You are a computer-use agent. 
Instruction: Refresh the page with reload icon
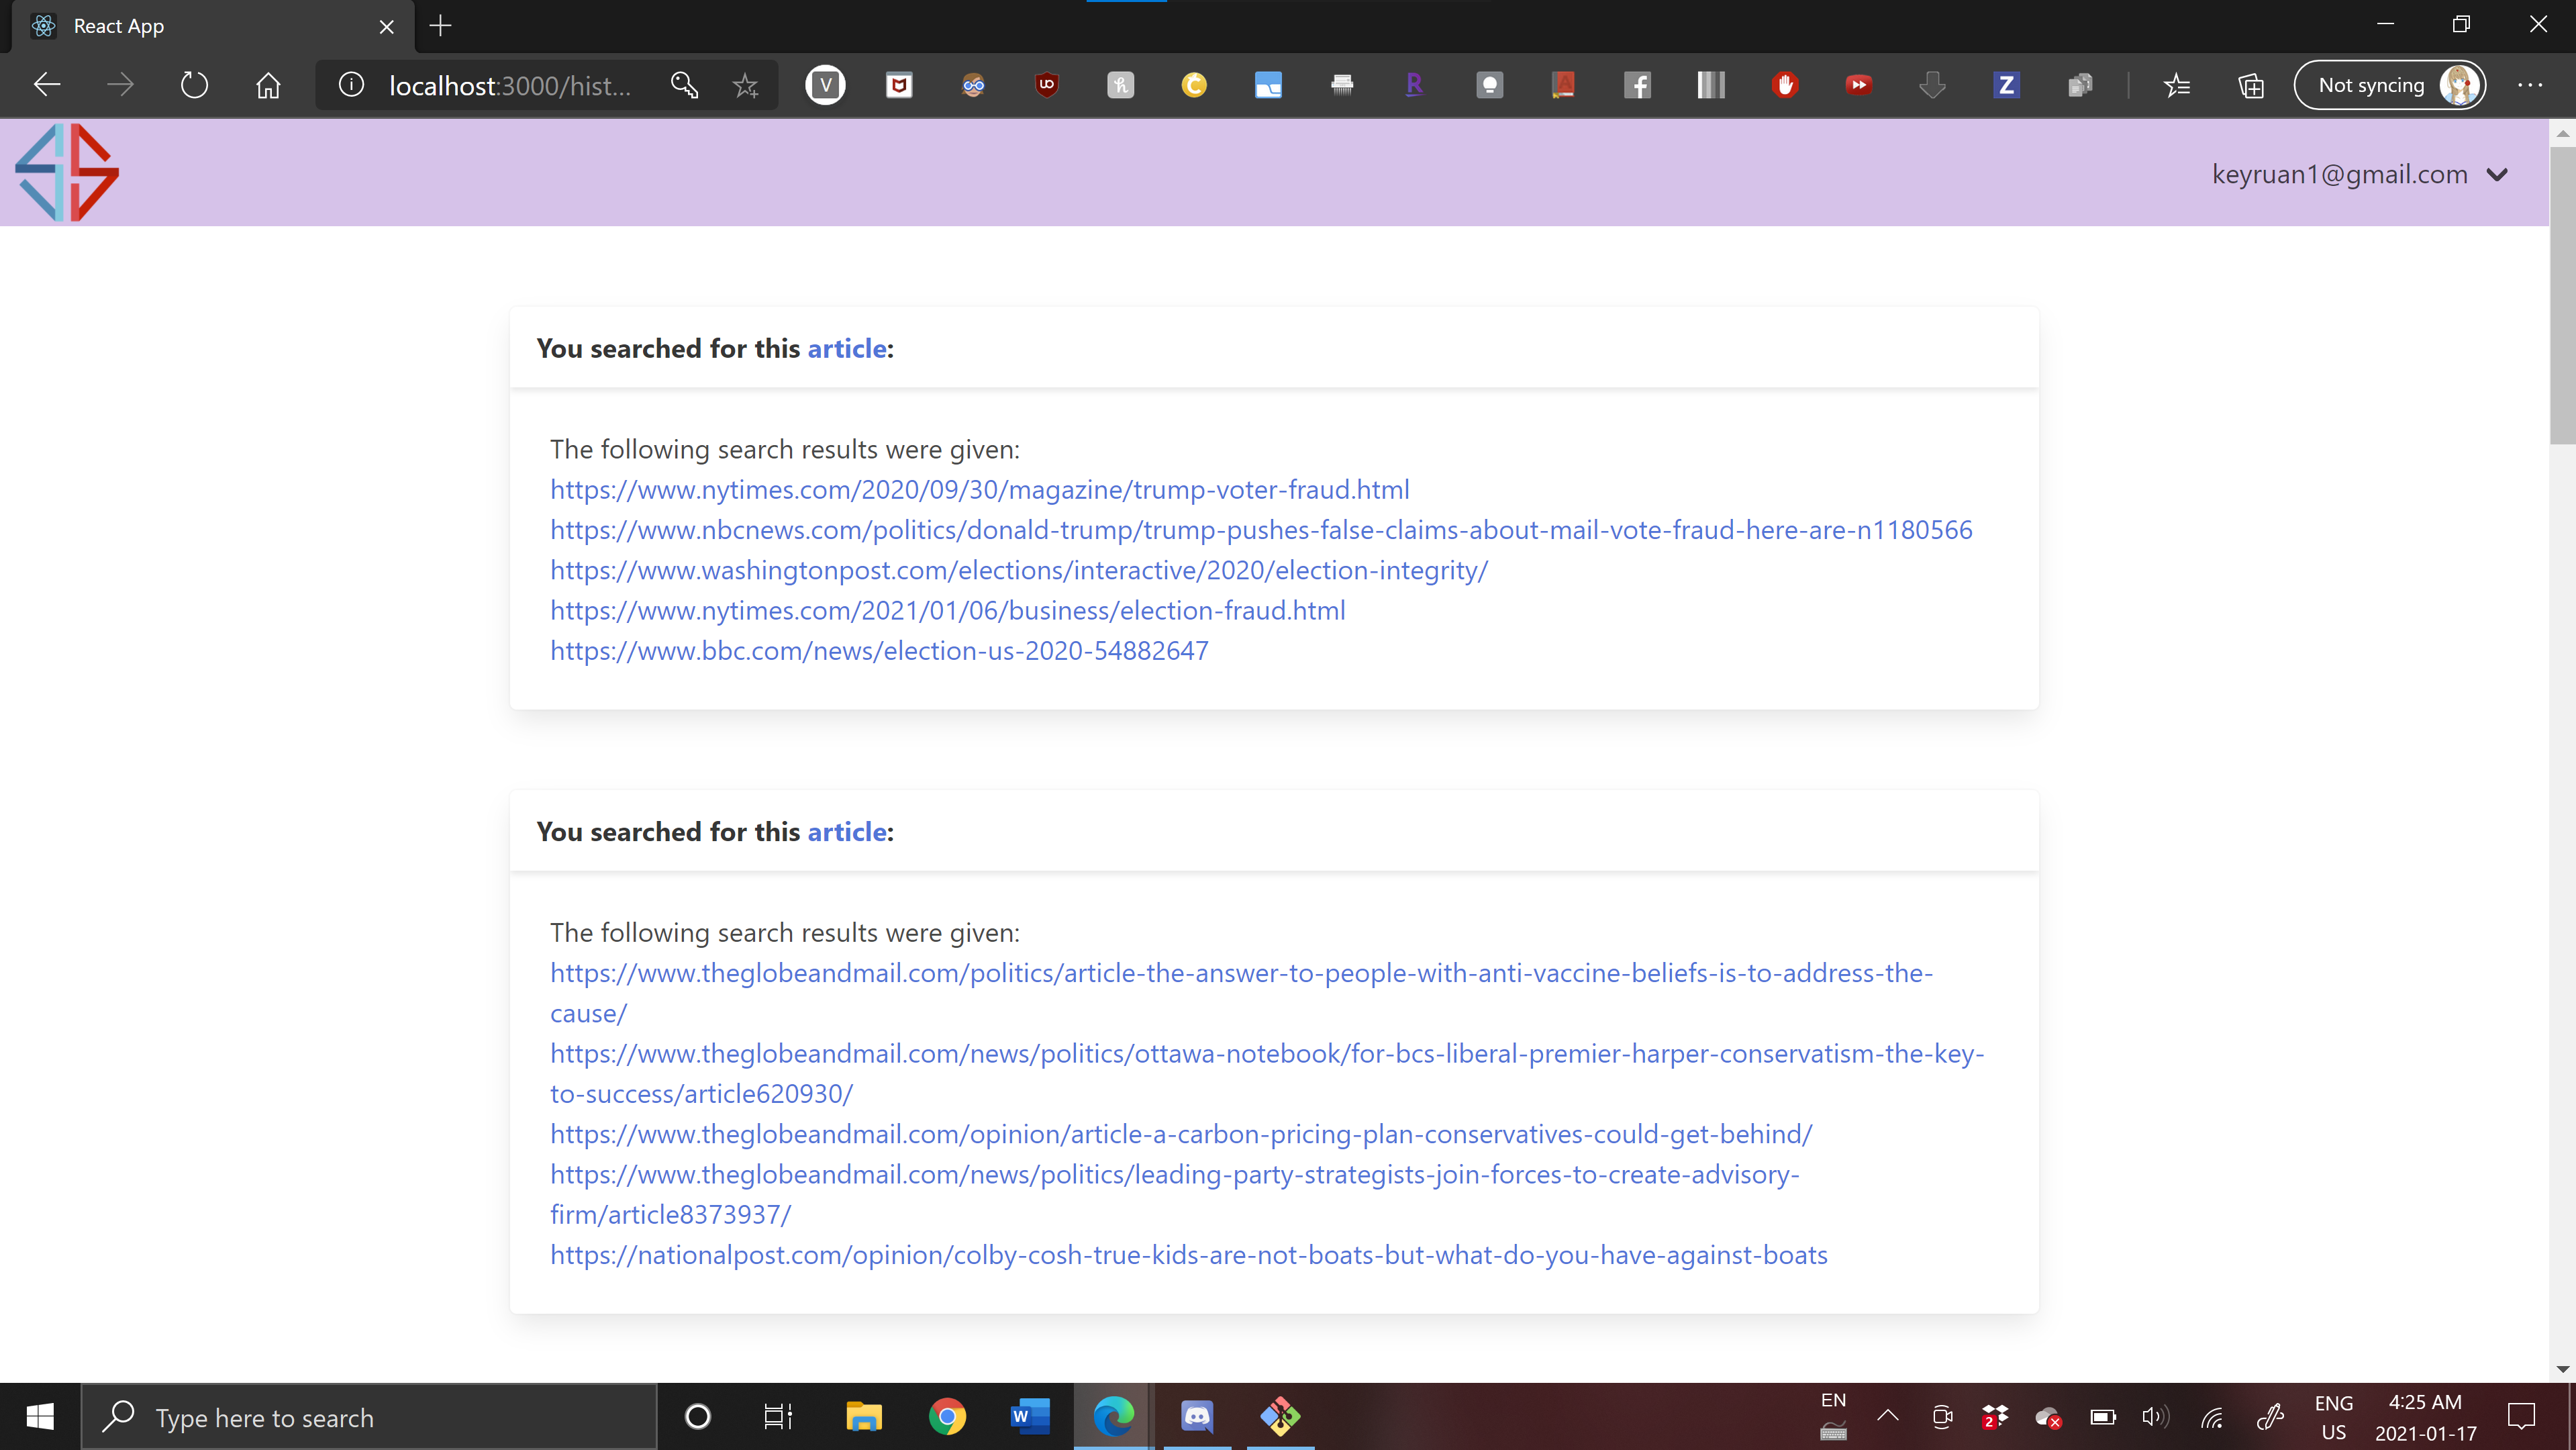tap(194, 85)
